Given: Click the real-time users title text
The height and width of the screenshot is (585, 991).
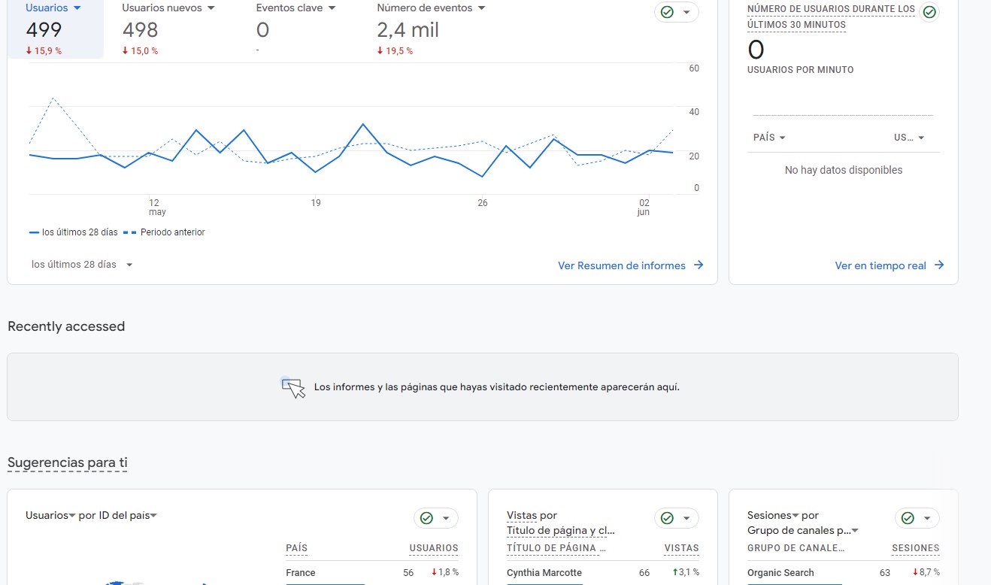Looking at the screenshot, I should tap(832, 17).
